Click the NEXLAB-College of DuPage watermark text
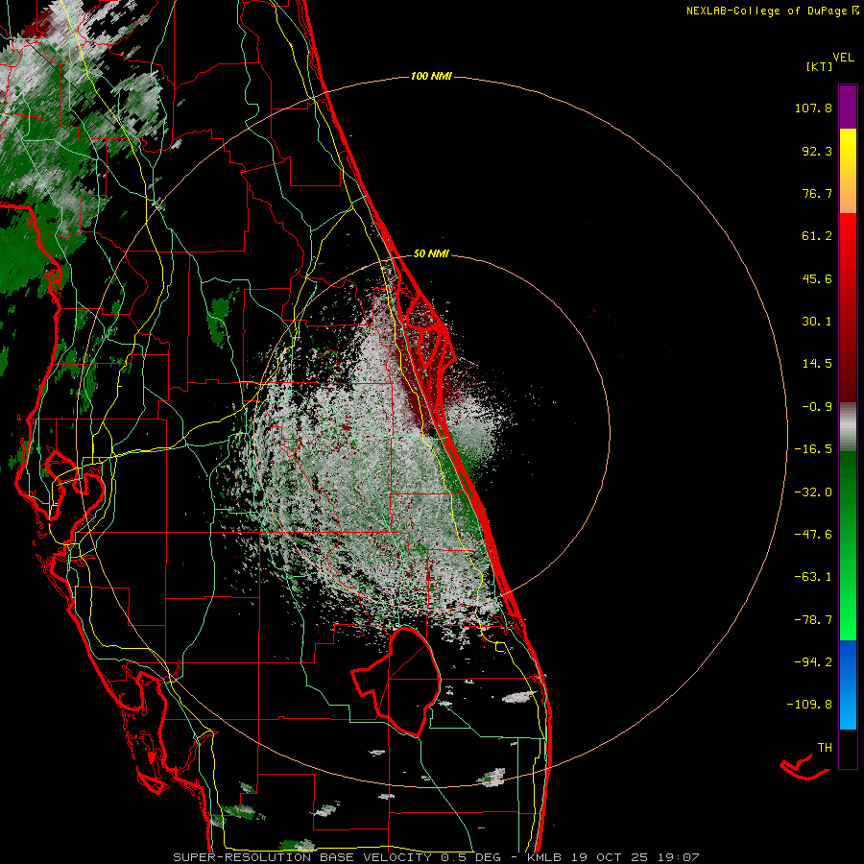This screenshot has height=864, width=864. [x=773, y=11]
